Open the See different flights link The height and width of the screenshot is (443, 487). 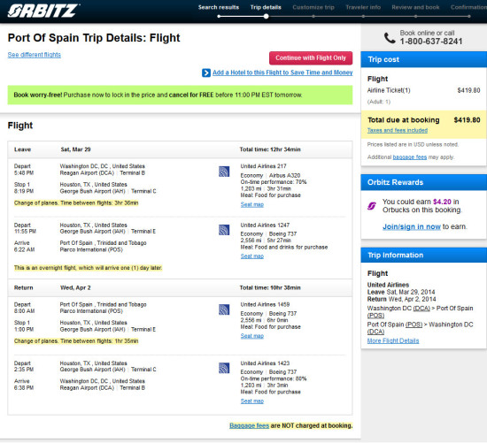35,55
